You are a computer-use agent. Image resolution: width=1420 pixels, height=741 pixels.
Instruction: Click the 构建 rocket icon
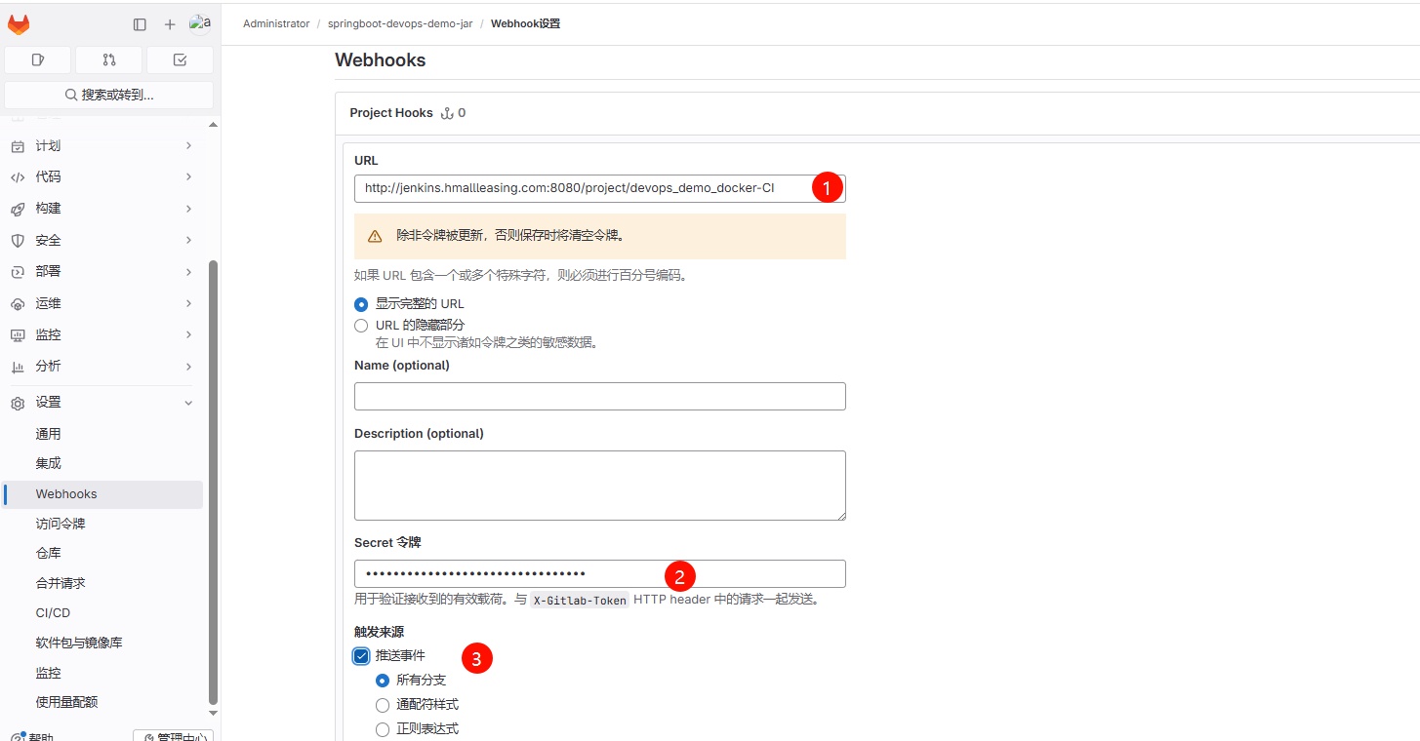coord(18,209)
